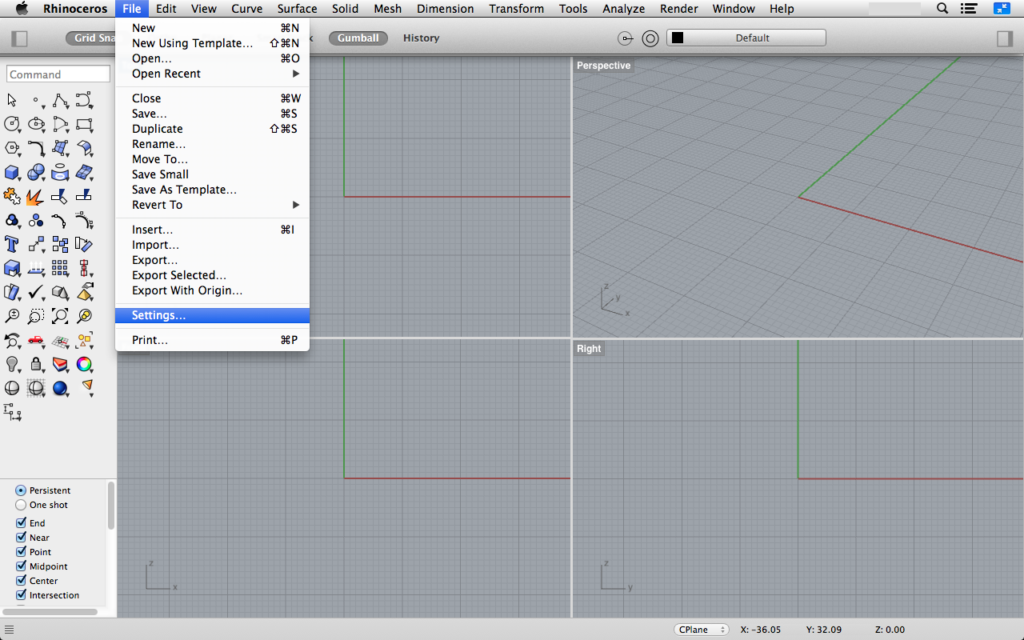The width and height of the screenshot is (1024, 640).
Task: Click the Explode tool icon
Action: tap(34, 196)
